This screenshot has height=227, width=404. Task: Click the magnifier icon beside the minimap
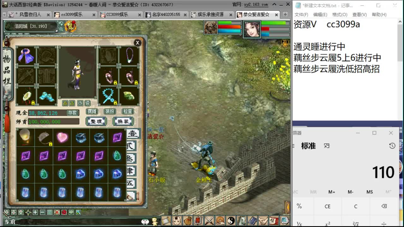coord(61,29)
